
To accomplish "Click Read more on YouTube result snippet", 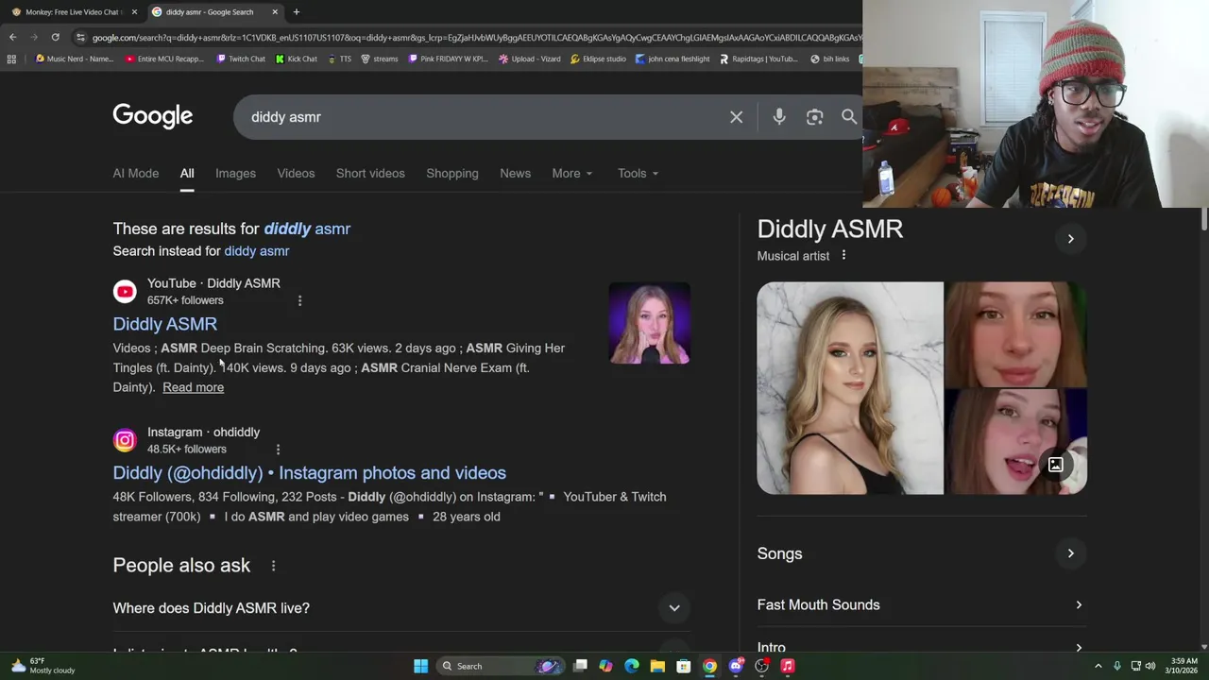I will [193, 387].
